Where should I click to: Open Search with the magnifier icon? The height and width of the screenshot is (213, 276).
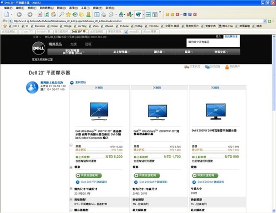(x=61, y=14)
